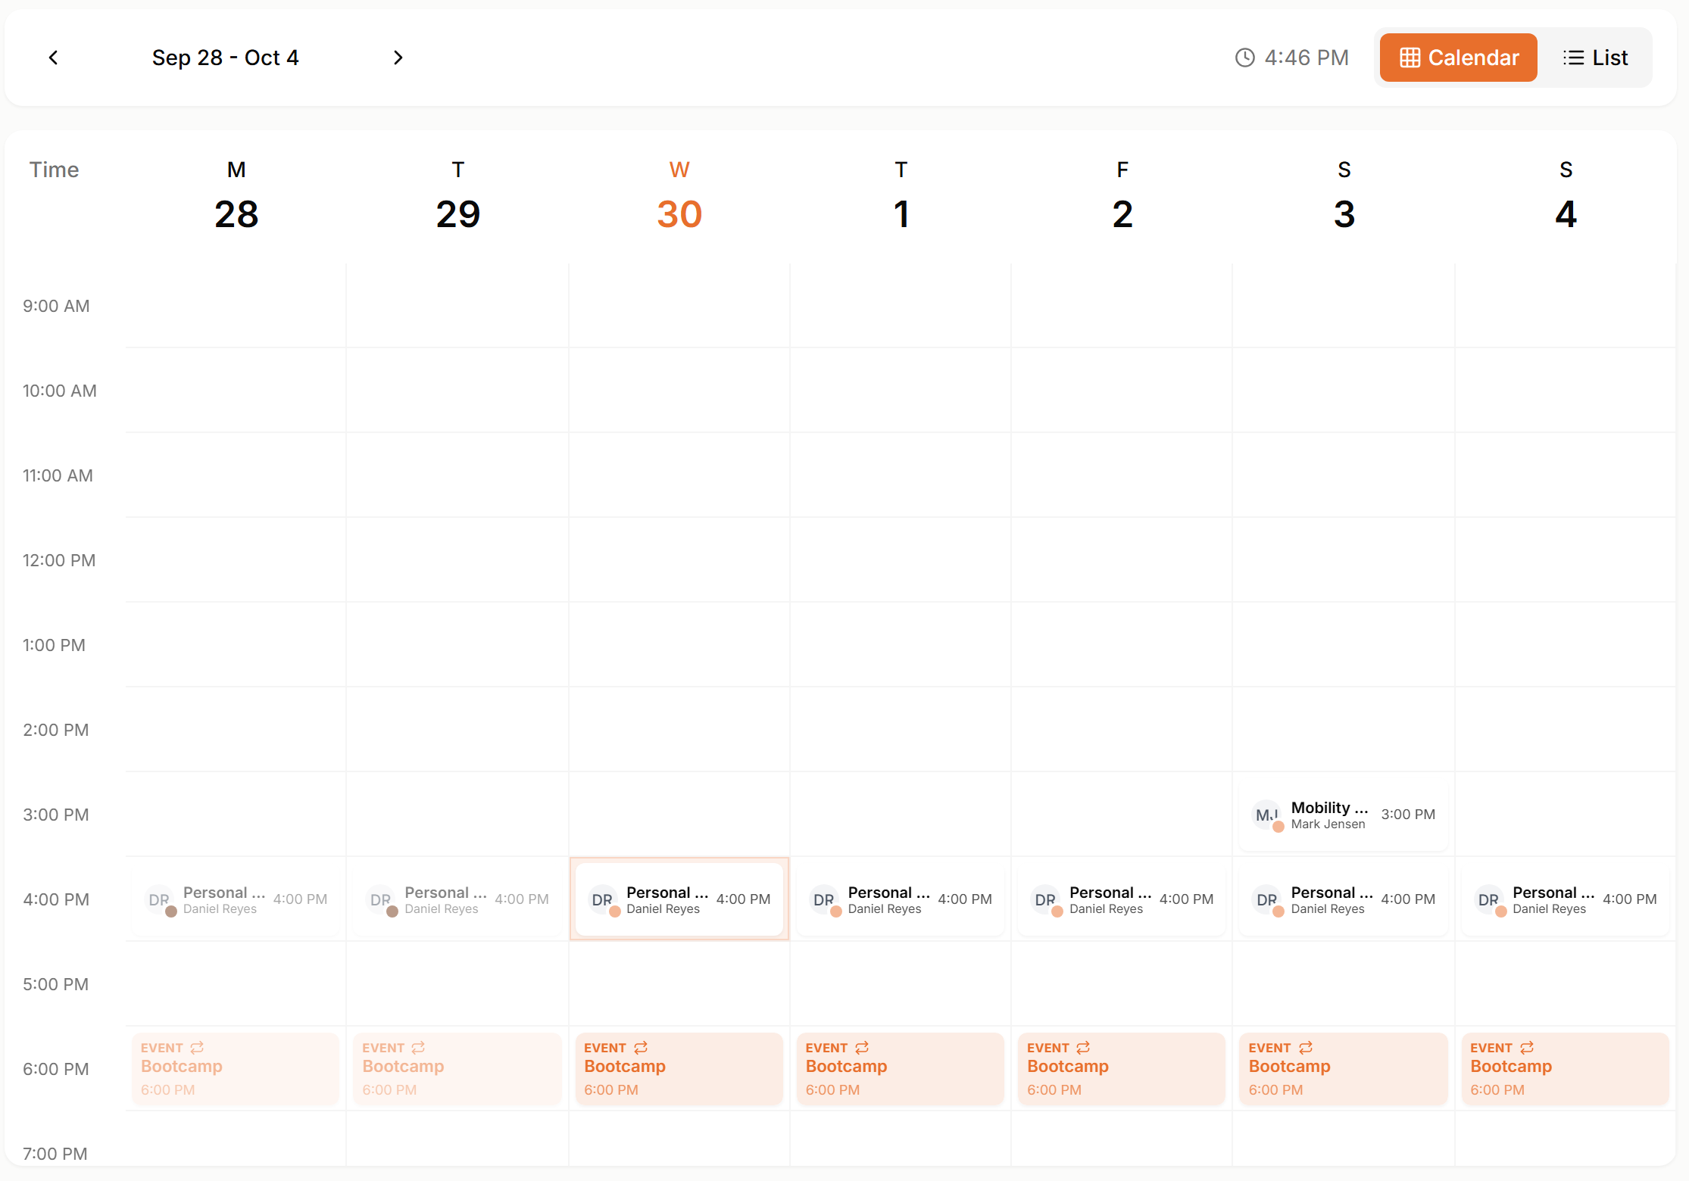Go to next week with right chevron
The height and width of the screenshot is (1181, 1689).
[x=398, y=58]
